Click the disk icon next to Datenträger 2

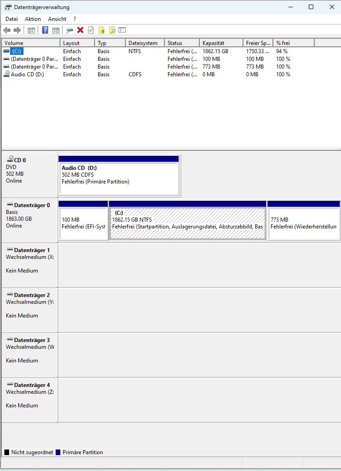tap(10, 294)
